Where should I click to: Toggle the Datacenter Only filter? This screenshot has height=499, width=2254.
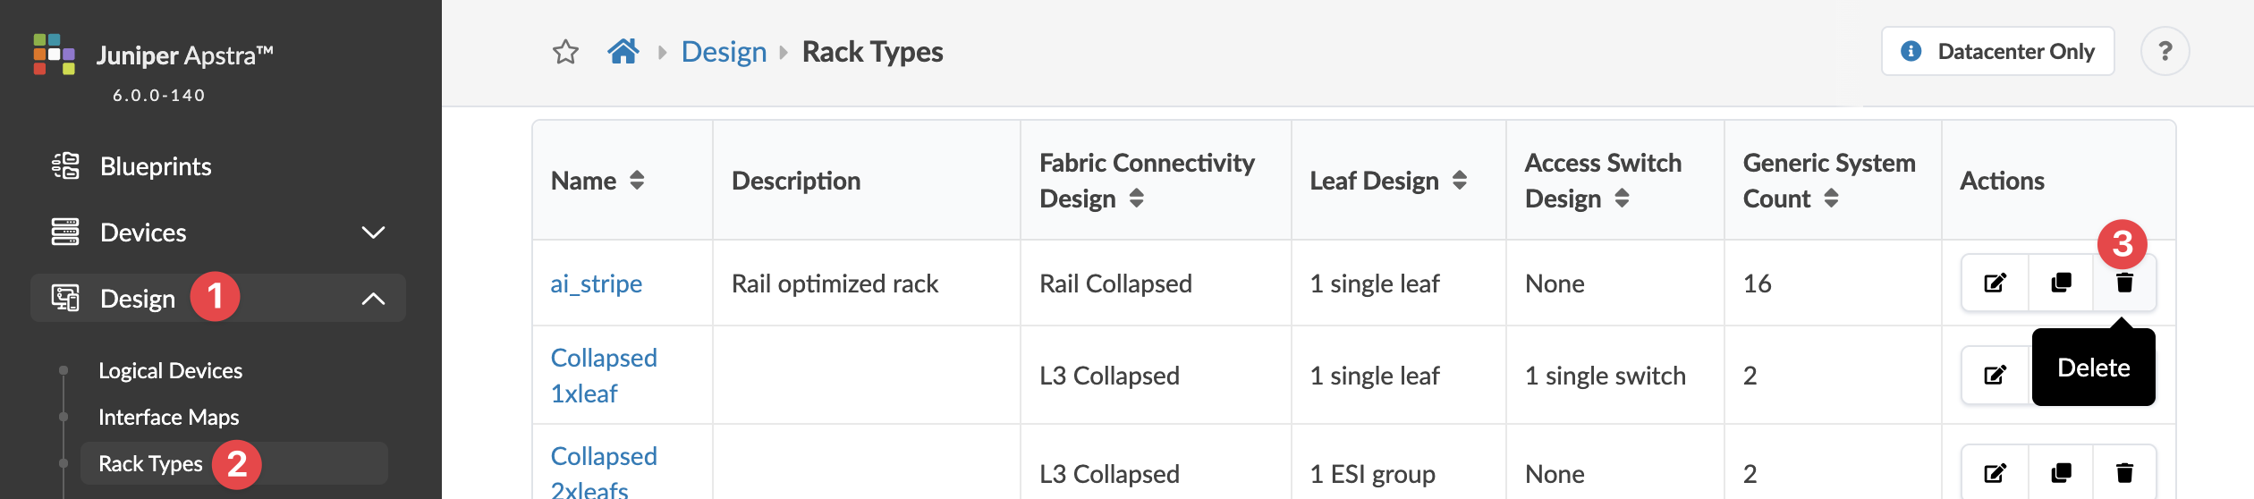[1997, 52]
